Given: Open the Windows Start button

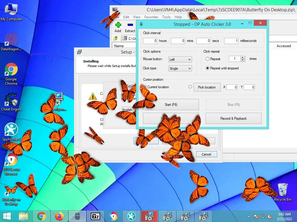Looking at the screenshot, I should tap(7, 216).
